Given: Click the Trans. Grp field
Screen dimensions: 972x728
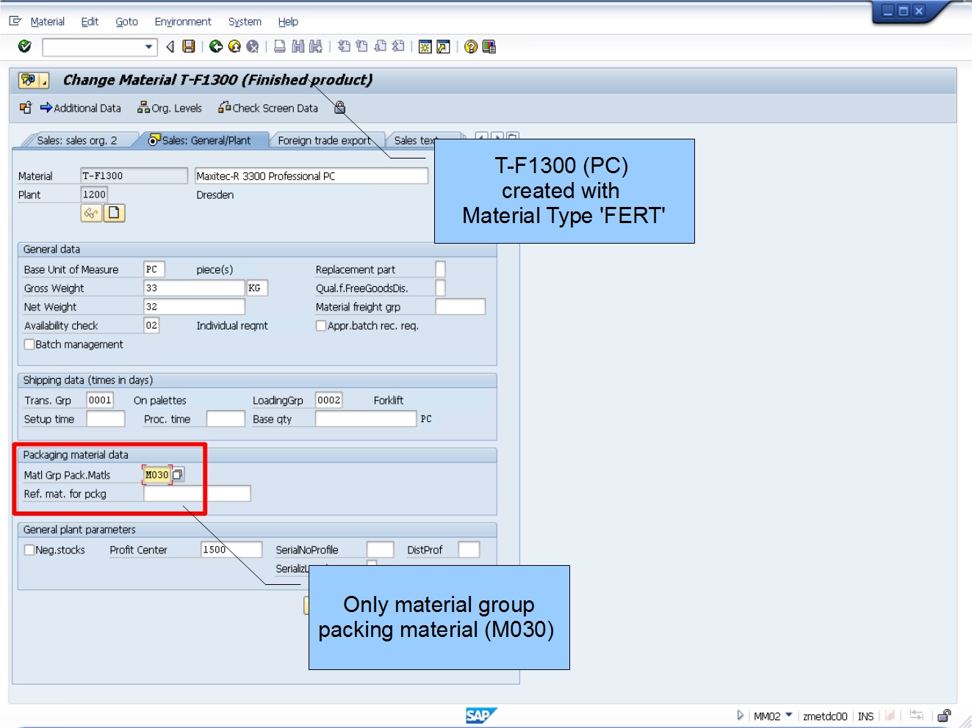Looking at the screenshot, I should 100,400.
